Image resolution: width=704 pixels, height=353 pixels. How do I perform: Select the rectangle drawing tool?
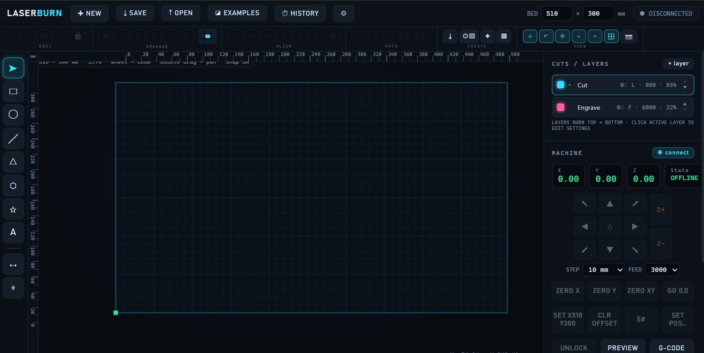click(x=13, y=91)
